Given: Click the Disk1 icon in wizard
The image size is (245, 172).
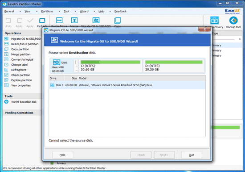Looking at the screenshot, I should [x=57, y=62].
